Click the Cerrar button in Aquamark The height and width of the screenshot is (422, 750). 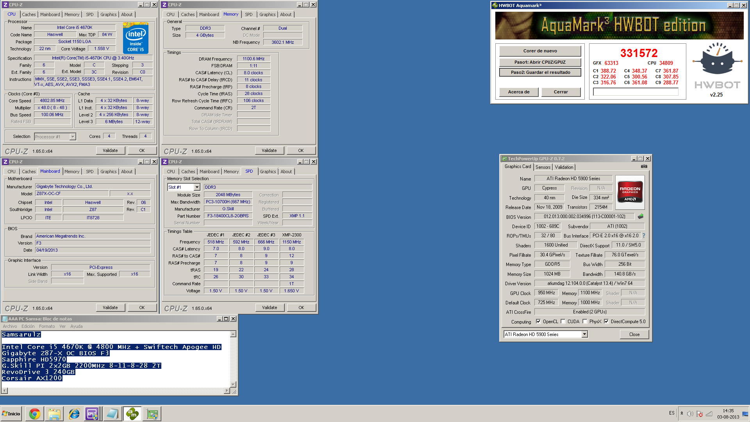click(561, 92)
